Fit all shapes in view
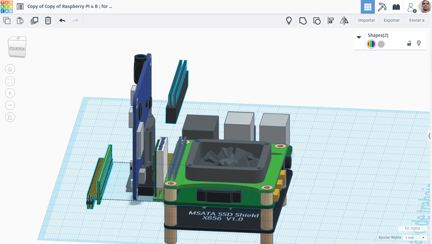The width and height of the screenshot is (432, 244). pyautogui.click(x=10, y=81)
